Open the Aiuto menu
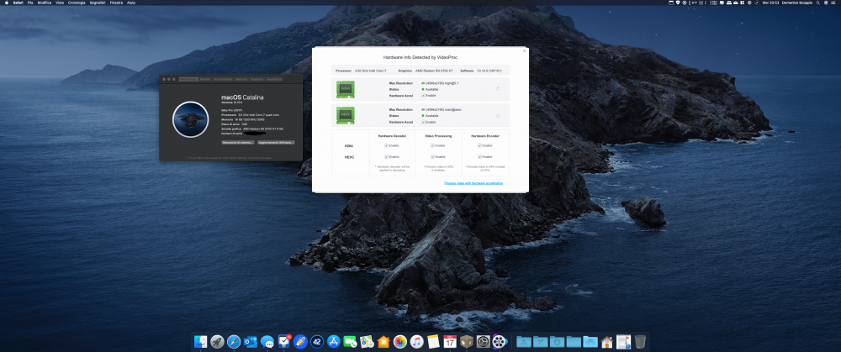The height and width of the screenshot is (352, 841). pos(131,3)
